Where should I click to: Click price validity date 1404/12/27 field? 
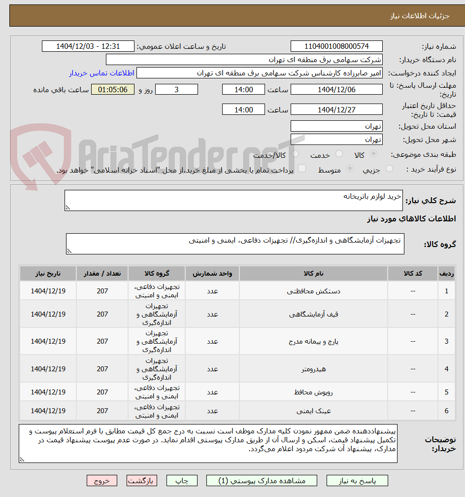click(336, 109)
